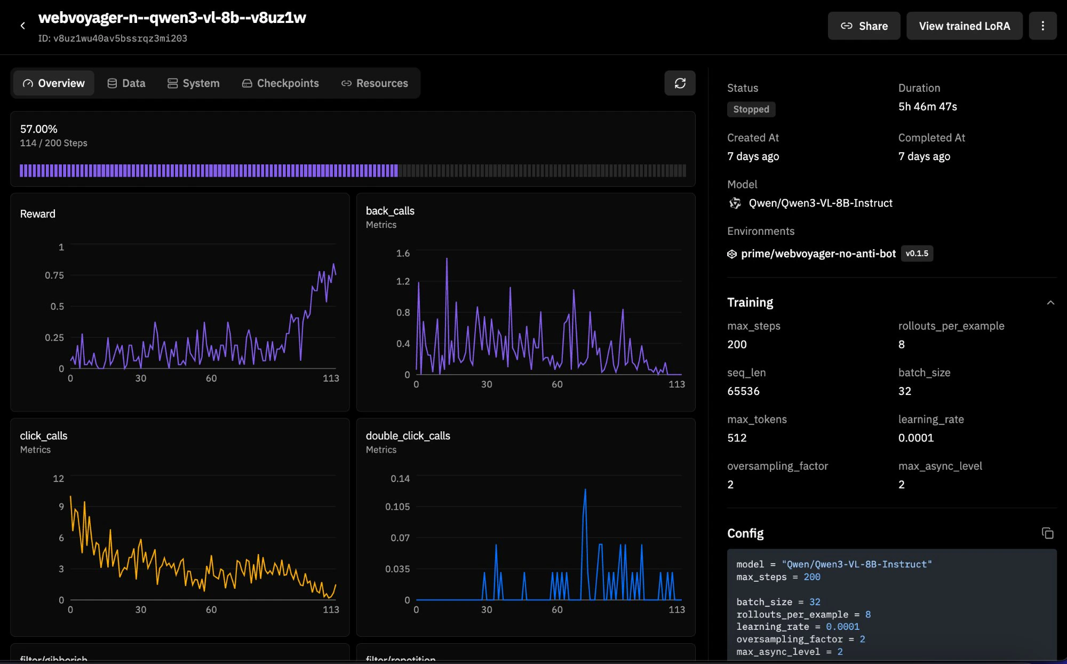Screen dimensions: 1067x664
Task: Open the three-dot more options menu
Action: click(x=1042, y=26)
